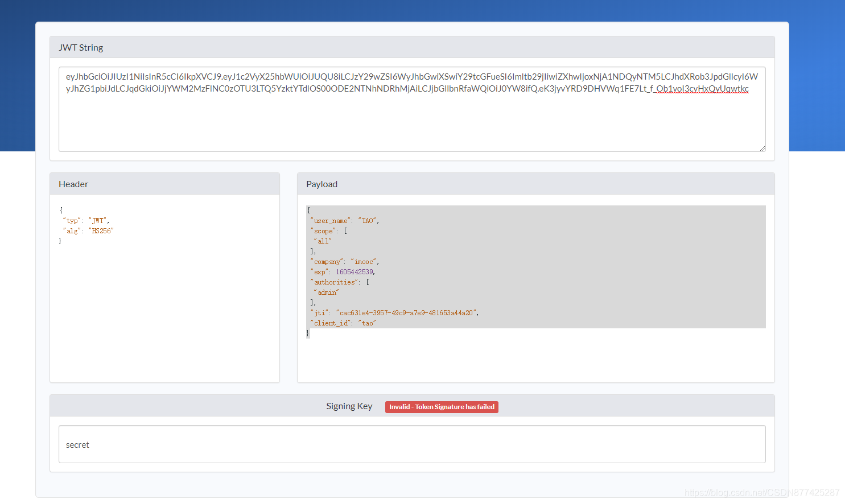Screen dimensions: 845x503
Task: Click the "company": "imooc" payload line
Action: tap(345, 262)
